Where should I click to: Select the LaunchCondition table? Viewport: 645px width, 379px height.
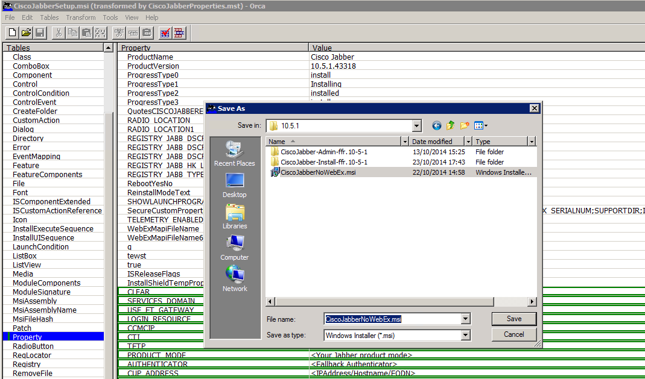pos(54,247)
